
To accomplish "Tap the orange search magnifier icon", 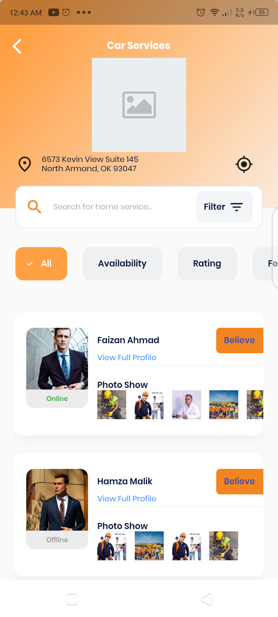I will click(34, 207).
